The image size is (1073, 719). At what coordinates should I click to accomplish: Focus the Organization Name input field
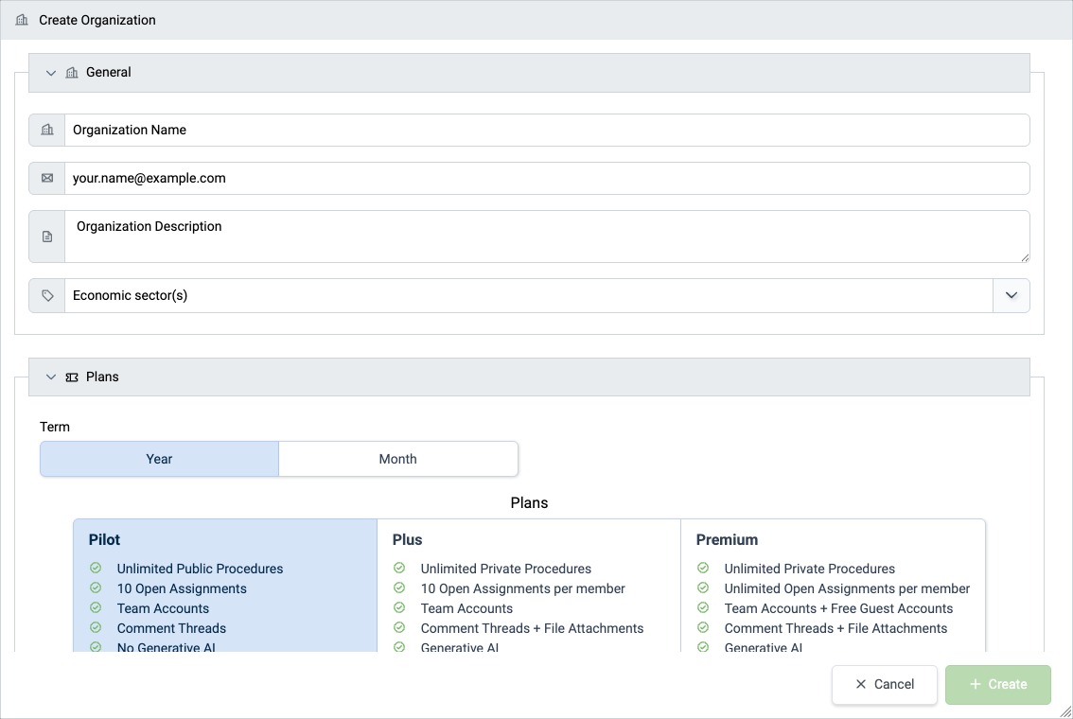tap(547, 130)
